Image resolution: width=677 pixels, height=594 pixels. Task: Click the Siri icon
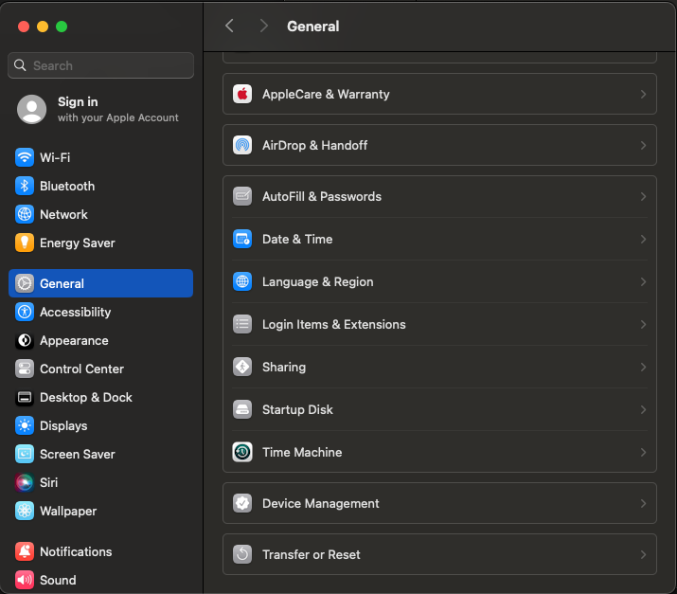pyautogui.click(x=25, y=482)
